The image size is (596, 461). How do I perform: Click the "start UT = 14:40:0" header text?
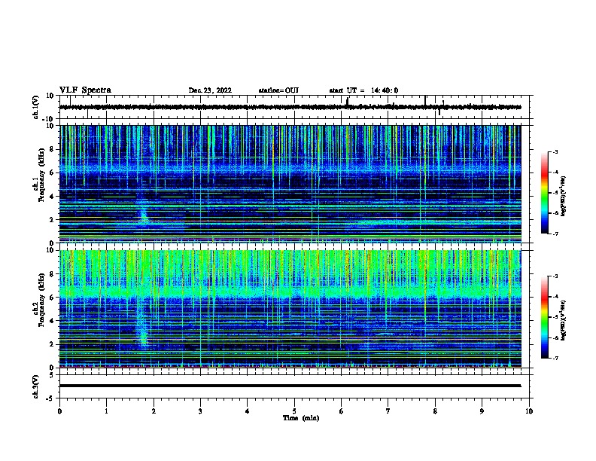point(363,90)
